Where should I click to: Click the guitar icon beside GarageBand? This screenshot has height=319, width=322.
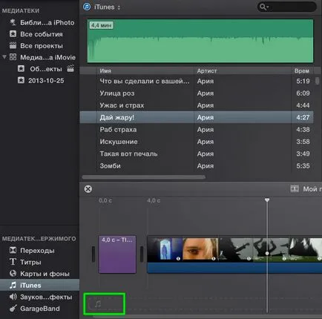tap(13, 309)
